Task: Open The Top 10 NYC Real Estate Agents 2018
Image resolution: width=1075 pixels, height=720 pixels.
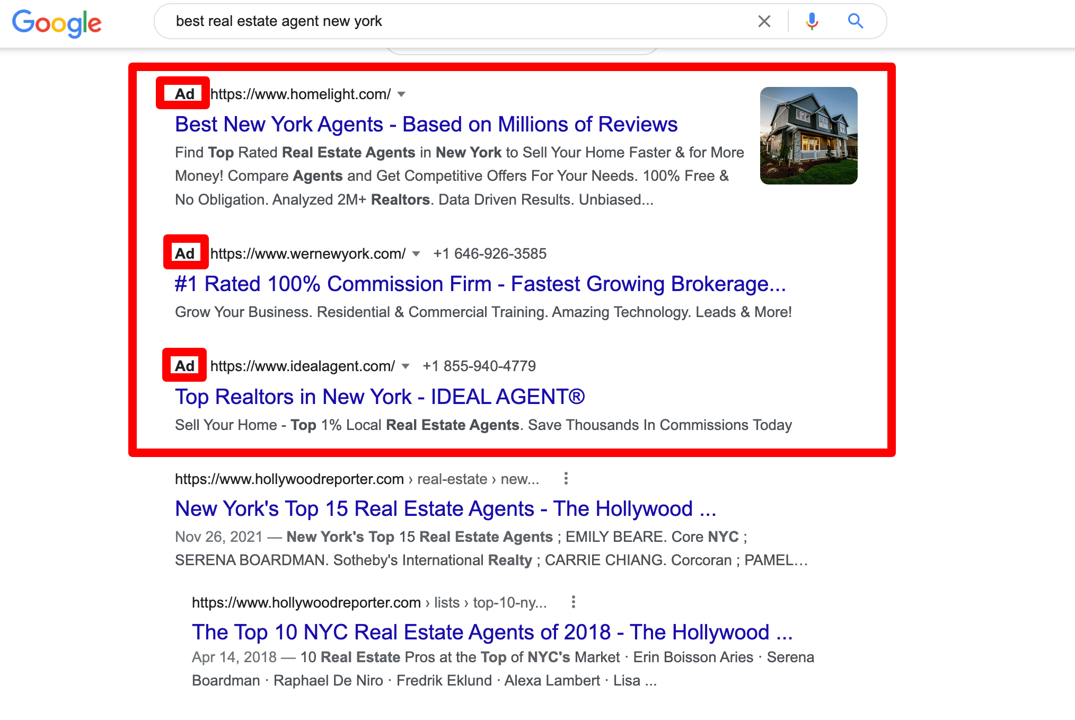Action: pos(492,633)
